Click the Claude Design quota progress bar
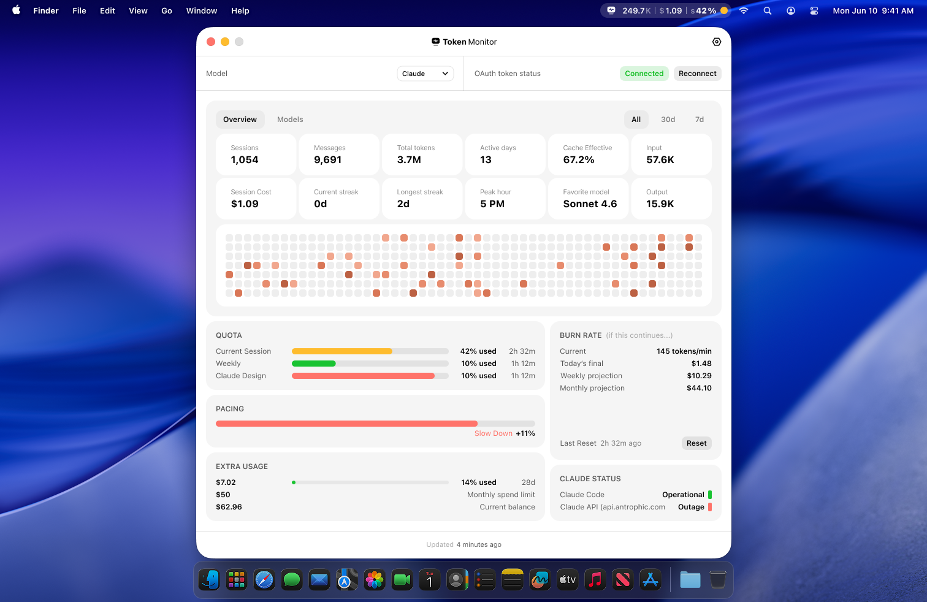 [x=370, y=376]
